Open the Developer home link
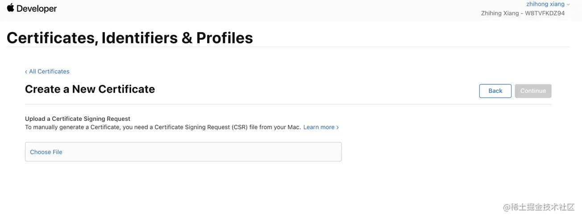This screenshot has height=219, width=582. pyautogui.click(x=37, y=8)
